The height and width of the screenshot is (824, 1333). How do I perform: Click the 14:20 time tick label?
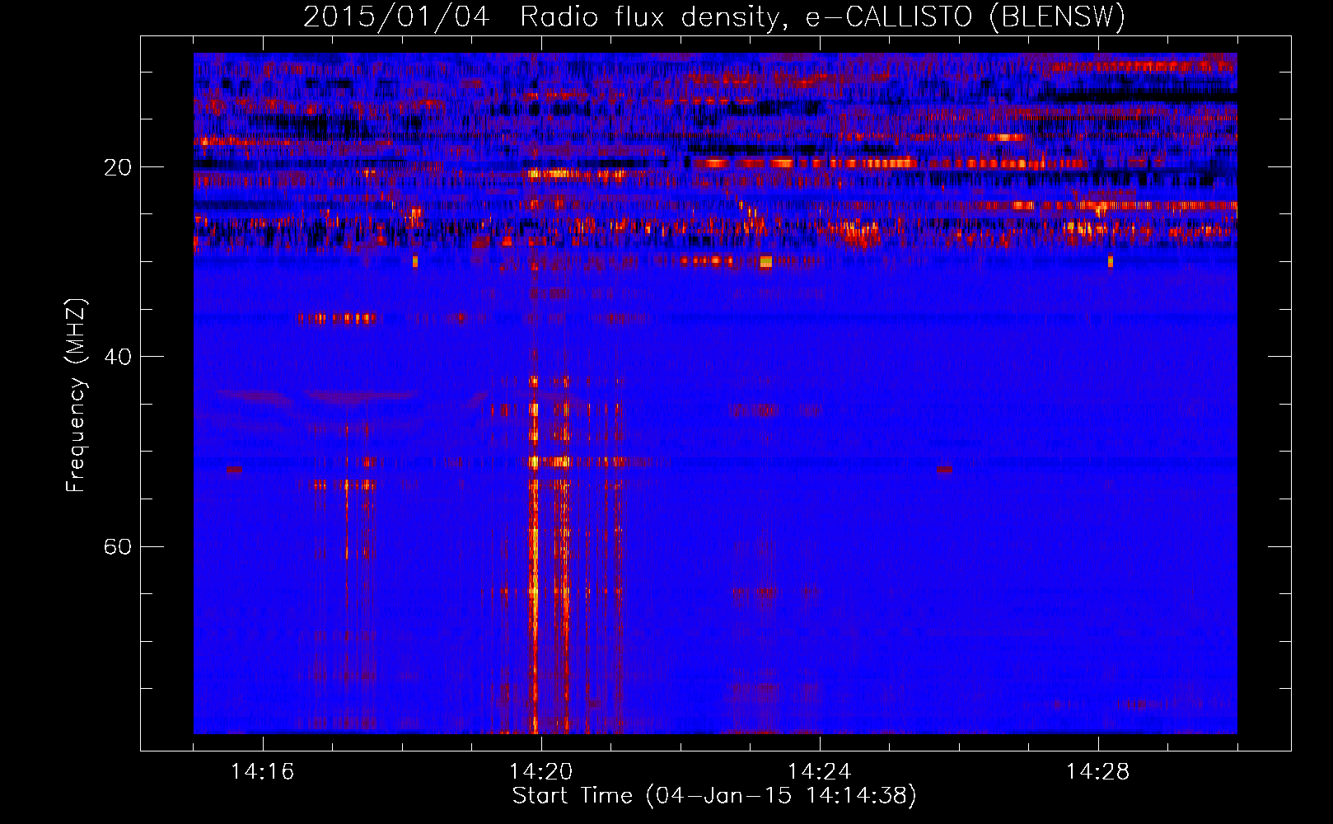click(540, 772)
